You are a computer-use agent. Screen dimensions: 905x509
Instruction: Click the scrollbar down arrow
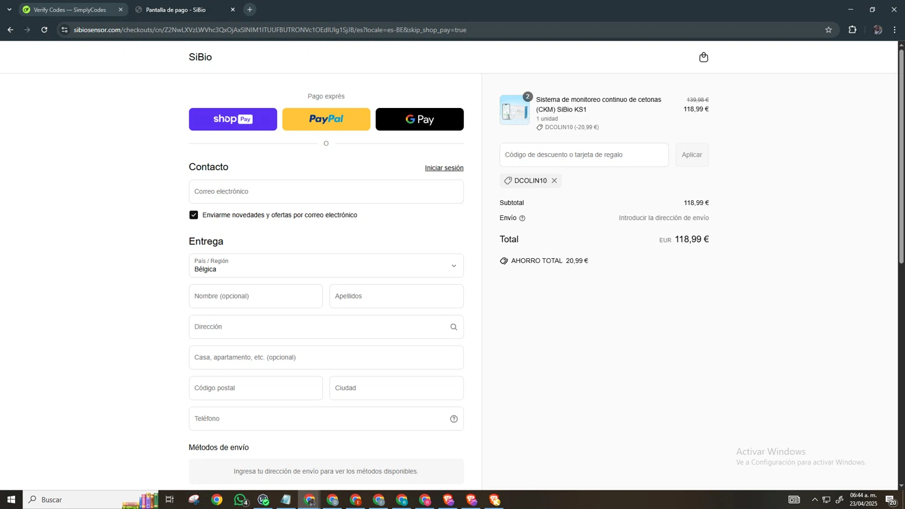click(x=901, y=486)
